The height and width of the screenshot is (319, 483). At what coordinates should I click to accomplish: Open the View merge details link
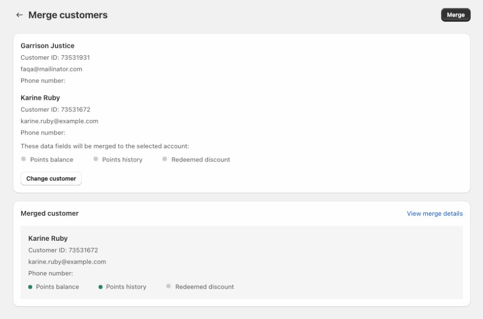[435, 214]
